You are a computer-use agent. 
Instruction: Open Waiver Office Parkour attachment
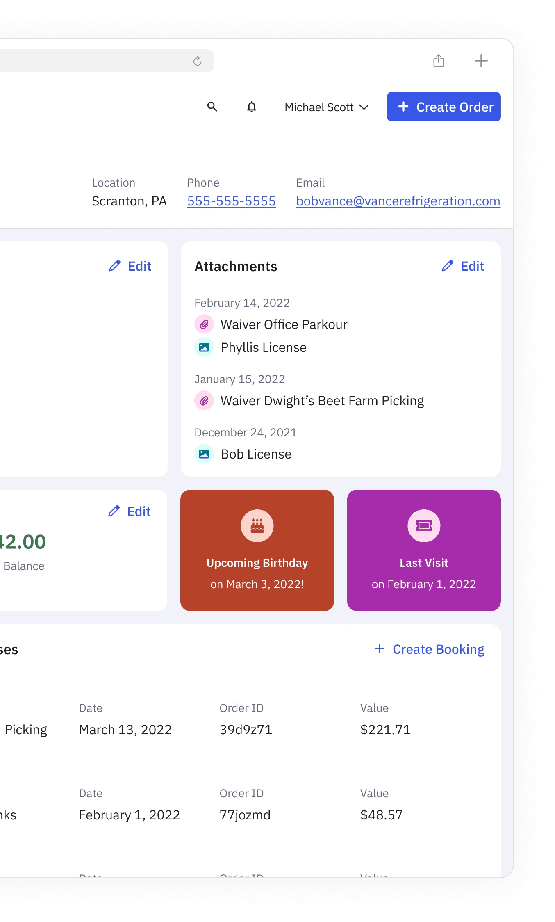(x=284, y=324)
